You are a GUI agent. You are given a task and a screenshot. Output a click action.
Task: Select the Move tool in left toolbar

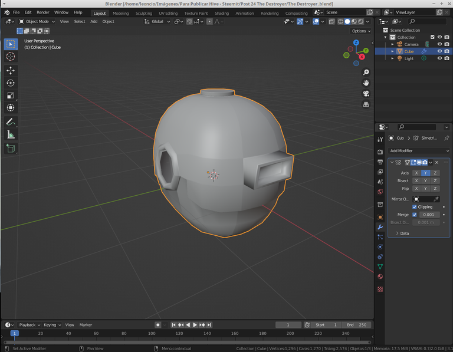click(x=11, y=70)
